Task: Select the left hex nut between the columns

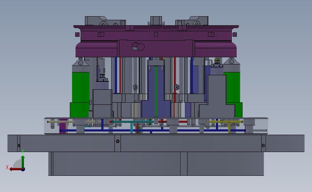Action: (135, 87)
